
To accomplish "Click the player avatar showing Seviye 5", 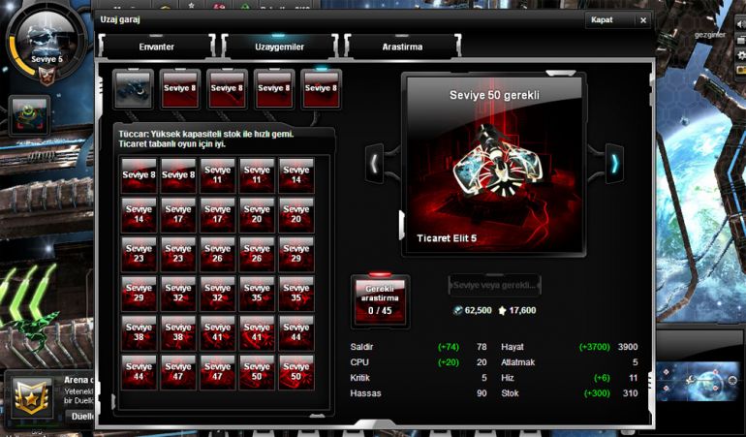I will [45, 41].
